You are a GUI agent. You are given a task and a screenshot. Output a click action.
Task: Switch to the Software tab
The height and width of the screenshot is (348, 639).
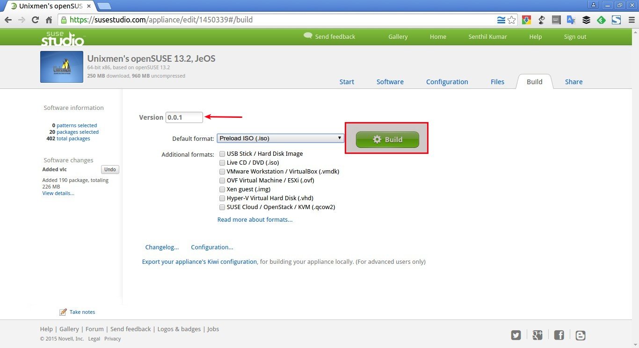point(390,82)
